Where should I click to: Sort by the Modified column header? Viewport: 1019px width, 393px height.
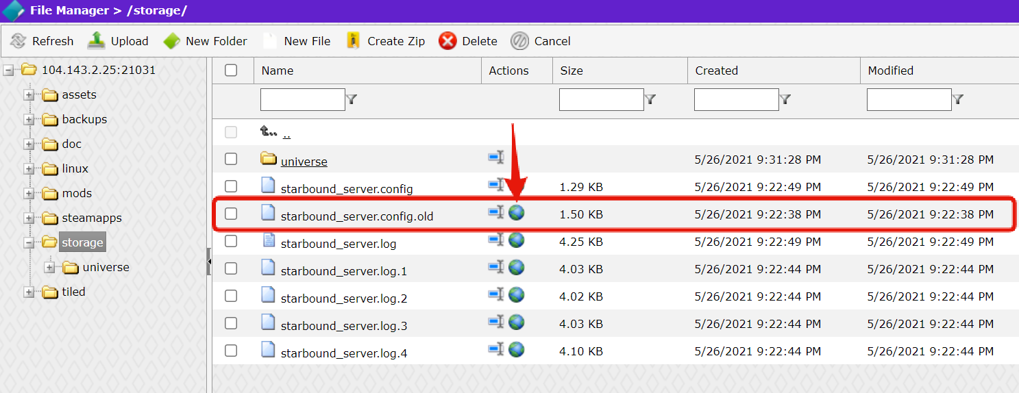tap(891, 71)
